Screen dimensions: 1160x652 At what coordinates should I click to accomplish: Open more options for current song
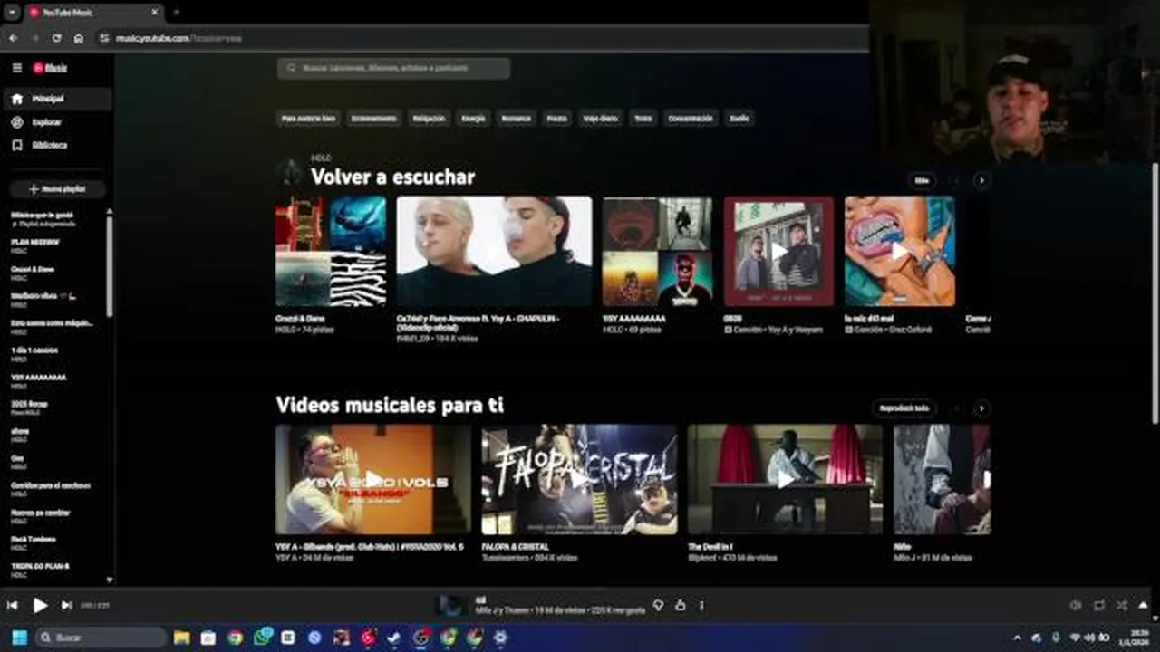click(701, 605)
